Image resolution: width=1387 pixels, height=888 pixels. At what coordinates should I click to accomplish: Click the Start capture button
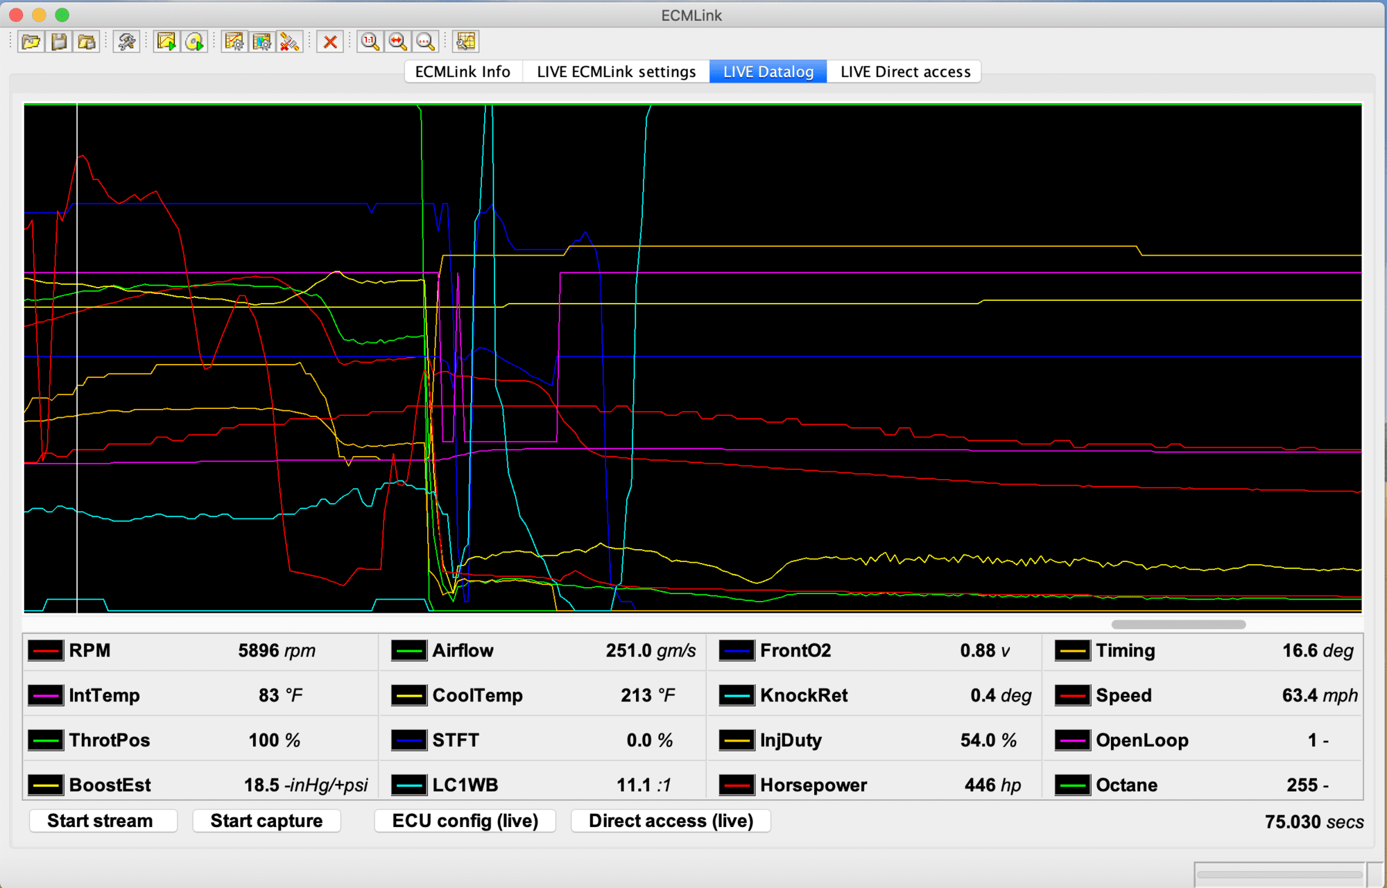pyautogui.click(x=266, y=821)
